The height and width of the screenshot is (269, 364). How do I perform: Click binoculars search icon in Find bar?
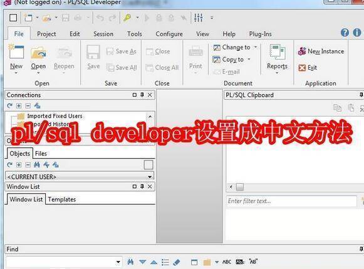point(130,262)
